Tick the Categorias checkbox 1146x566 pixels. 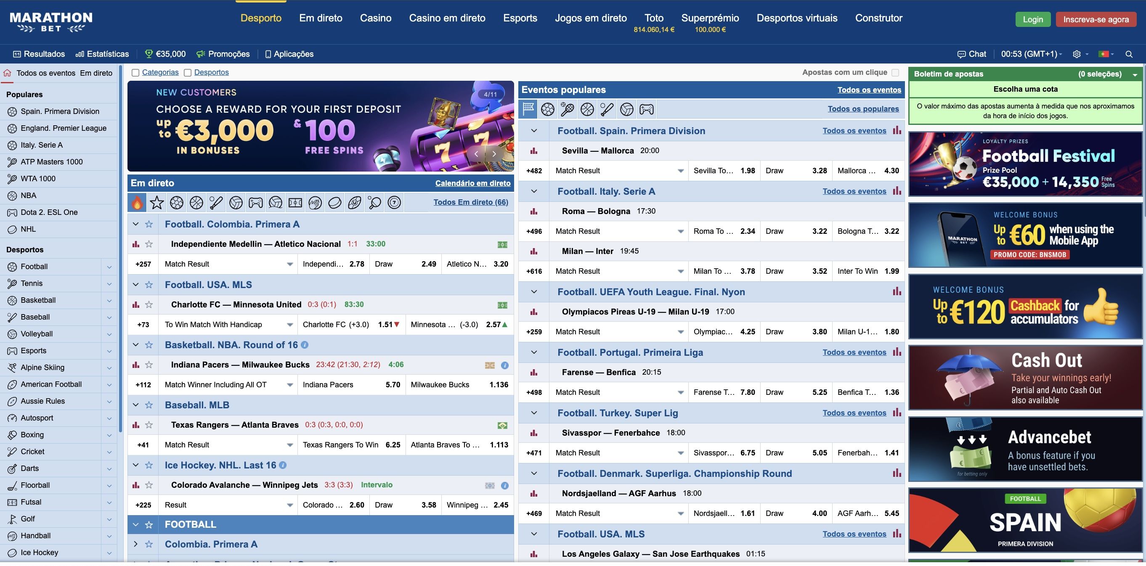tap(136, 73)
